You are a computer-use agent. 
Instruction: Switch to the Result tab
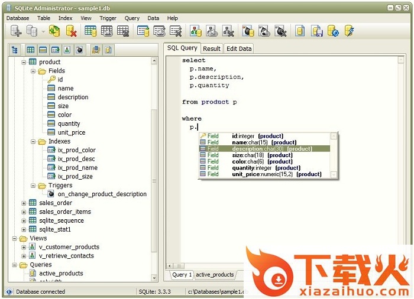click(x=211, y=48)
